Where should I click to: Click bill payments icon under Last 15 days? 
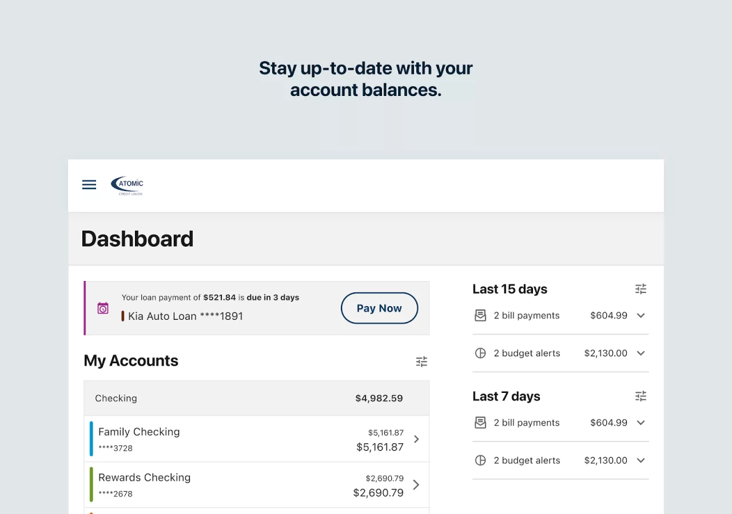[480, 315]
